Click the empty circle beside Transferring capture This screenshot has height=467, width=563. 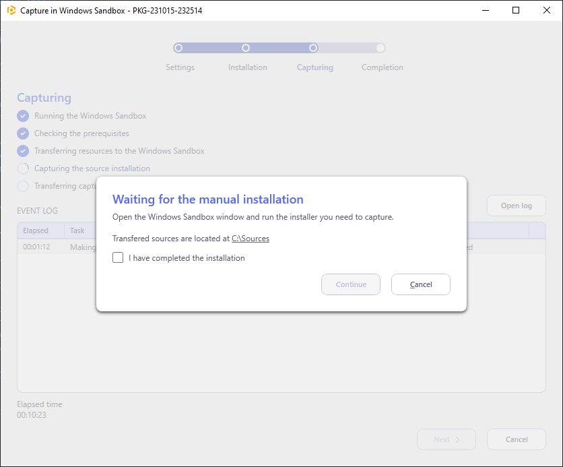(x=23, y=186)
